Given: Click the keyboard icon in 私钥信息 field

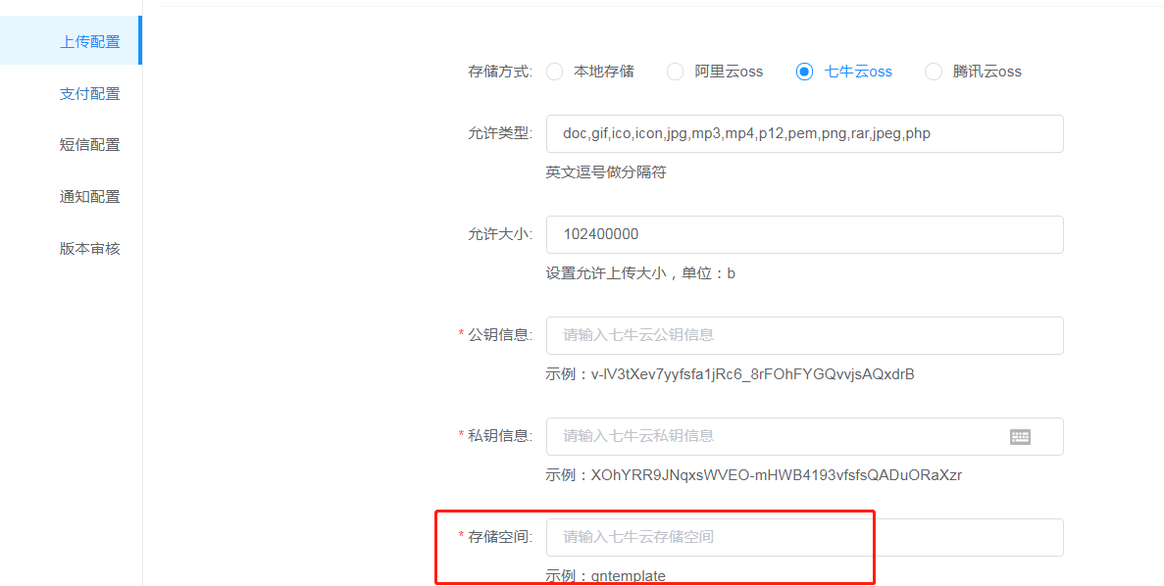Looking at the screenshot, I should pos(1020,437).
